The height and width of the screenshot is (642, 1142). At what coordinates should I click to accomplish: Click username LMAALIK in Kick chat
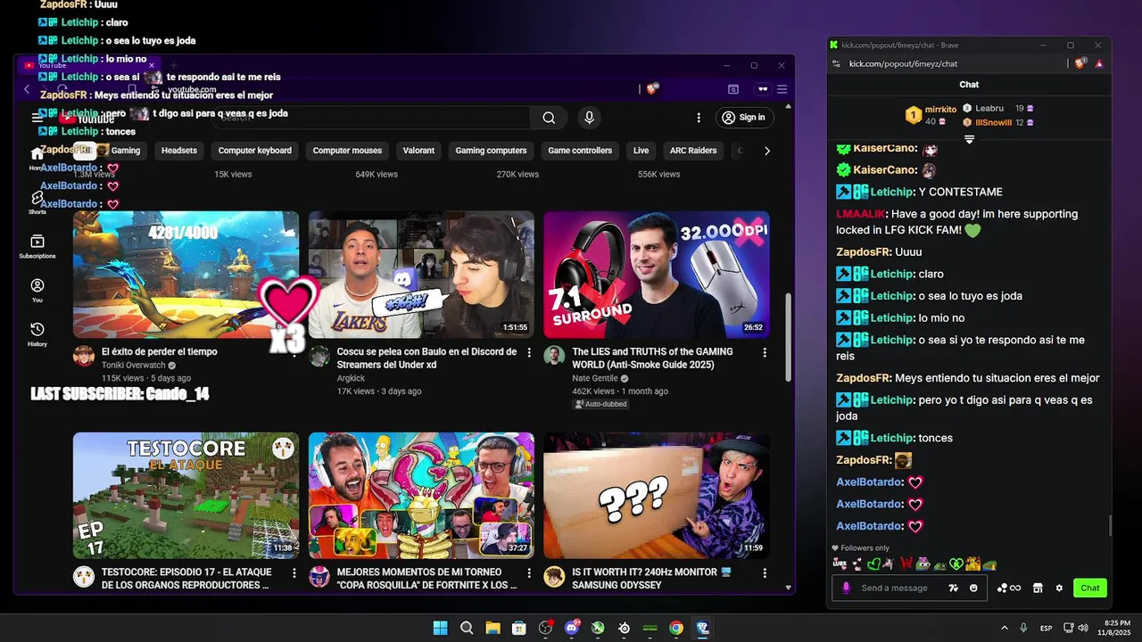(861, 214)
